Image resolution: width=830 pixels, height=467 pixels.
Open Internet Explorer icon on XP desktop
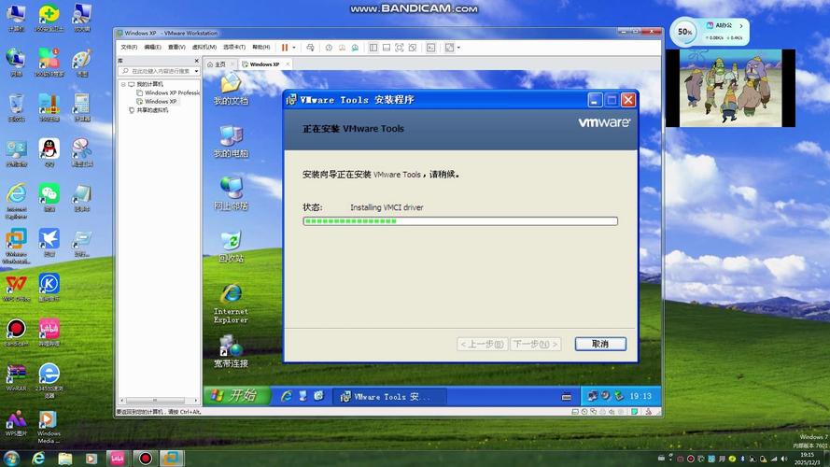point(231,303)
